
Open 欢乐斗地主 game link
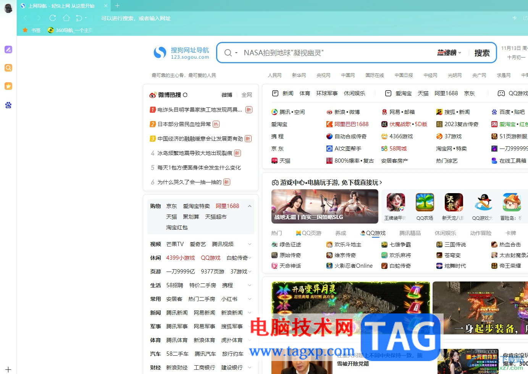(344, 245)
